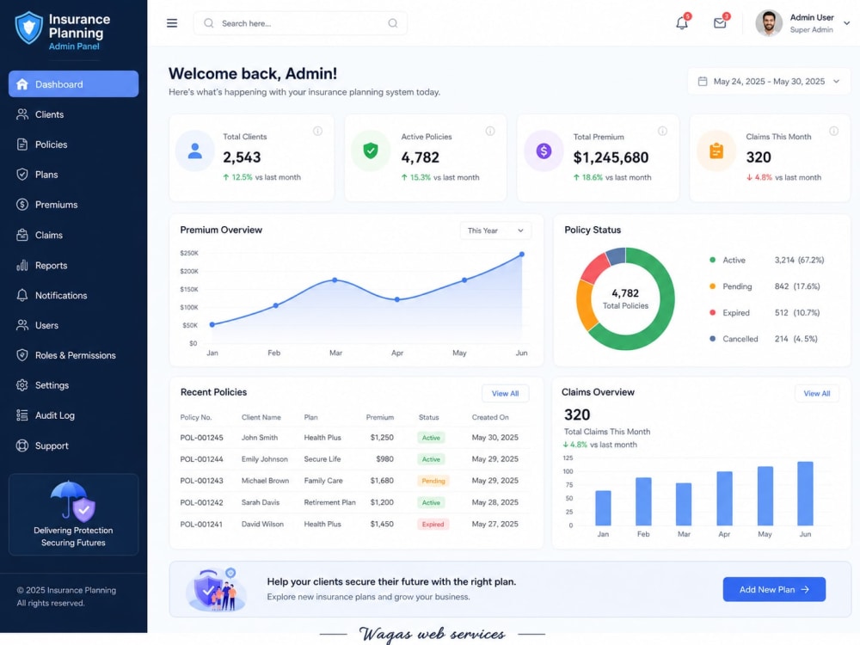This screenshot has height=645, width=860.
Task: Click the Premiums dollar icon in sidebar
Action: (x=22, y=205)
